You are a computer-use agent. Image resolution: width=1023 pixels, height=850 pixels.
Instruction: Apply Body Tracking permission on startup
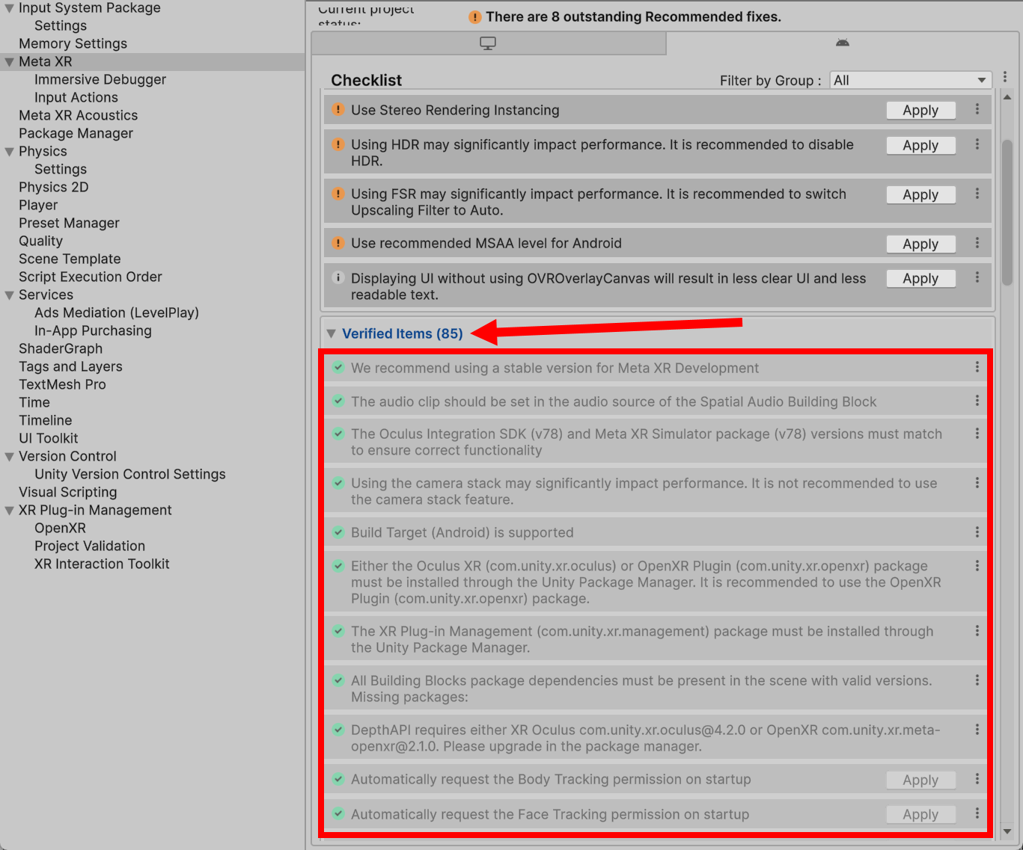point(920,780)
